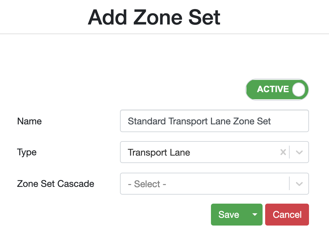Select the Transport Lane type entry

coord(159,152)
